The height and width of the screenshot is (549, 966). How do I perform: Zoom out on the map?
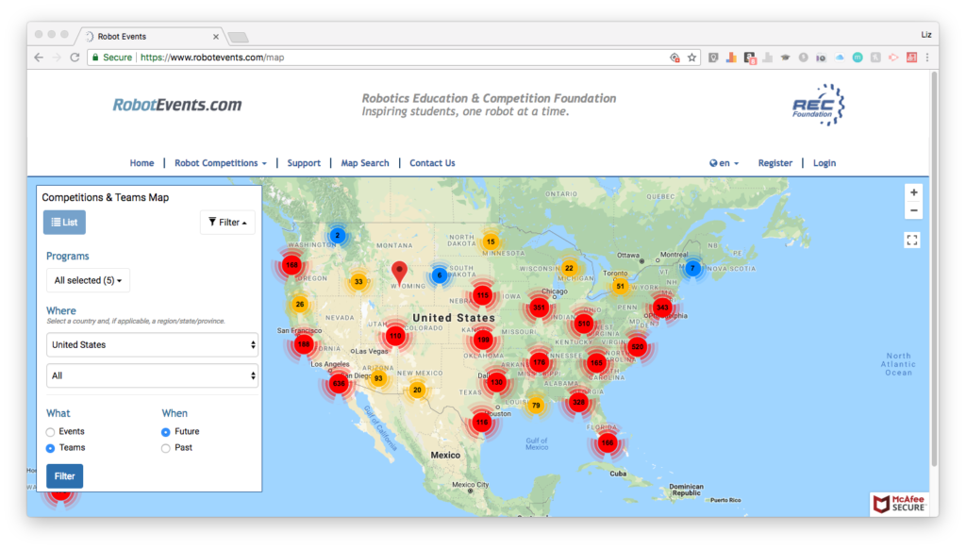(913, 209)
